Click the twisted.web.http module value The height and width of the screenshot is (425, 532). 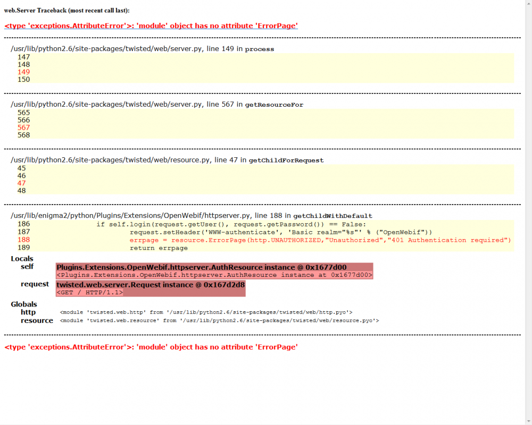[x=206, y=312]
